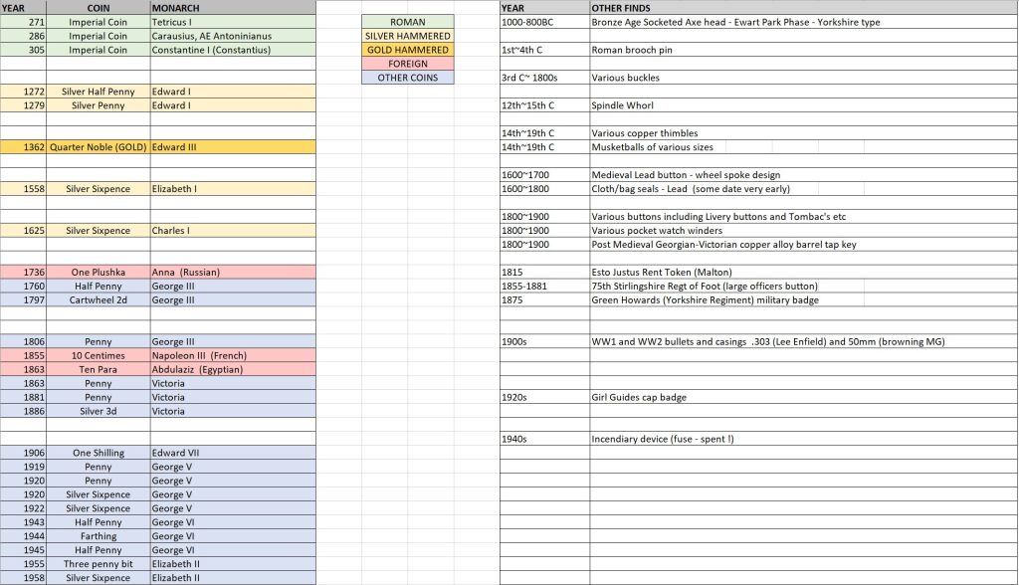Select the "Cloth/bag seals - Lead" entry
The width and height of the screenshot is (1019, 585).
(x=804, y=188)
